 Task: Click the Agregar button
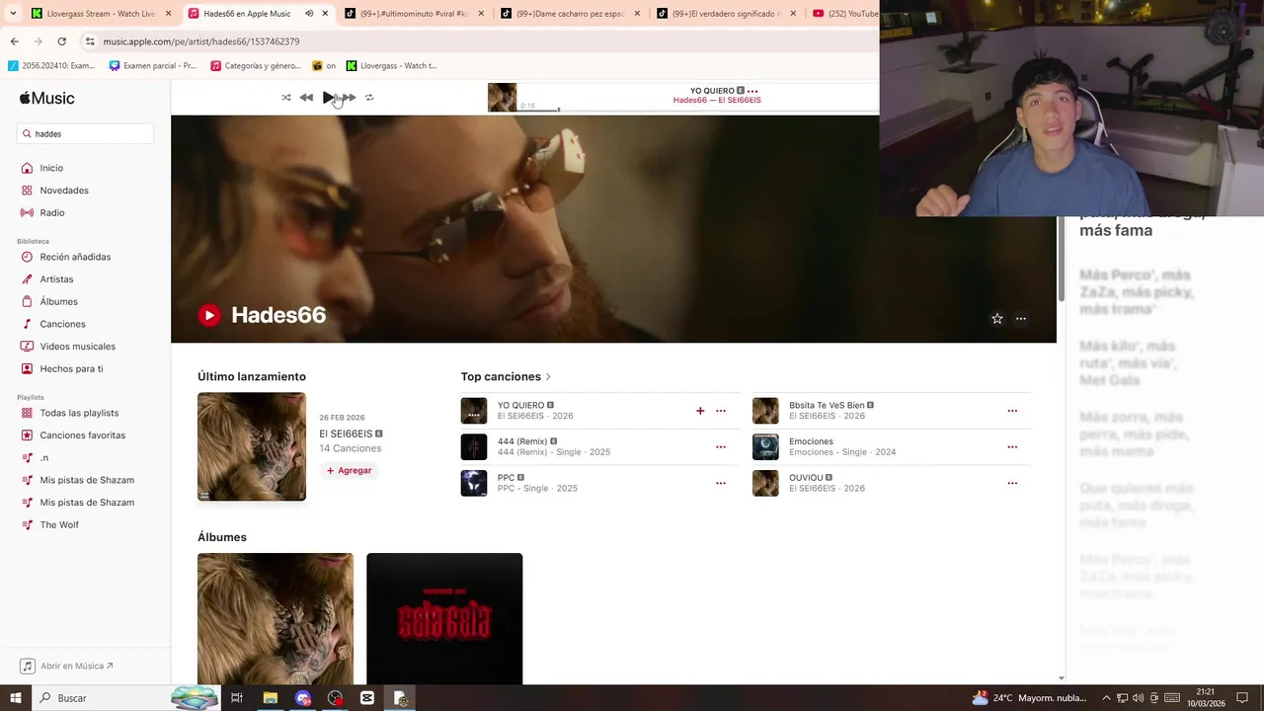pyautogui.click(x=350, y=471)
